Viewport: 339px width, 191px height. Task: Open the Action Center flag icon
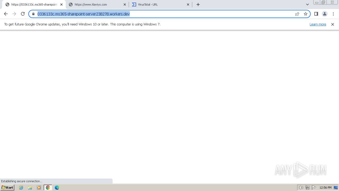tap(314, 188)
